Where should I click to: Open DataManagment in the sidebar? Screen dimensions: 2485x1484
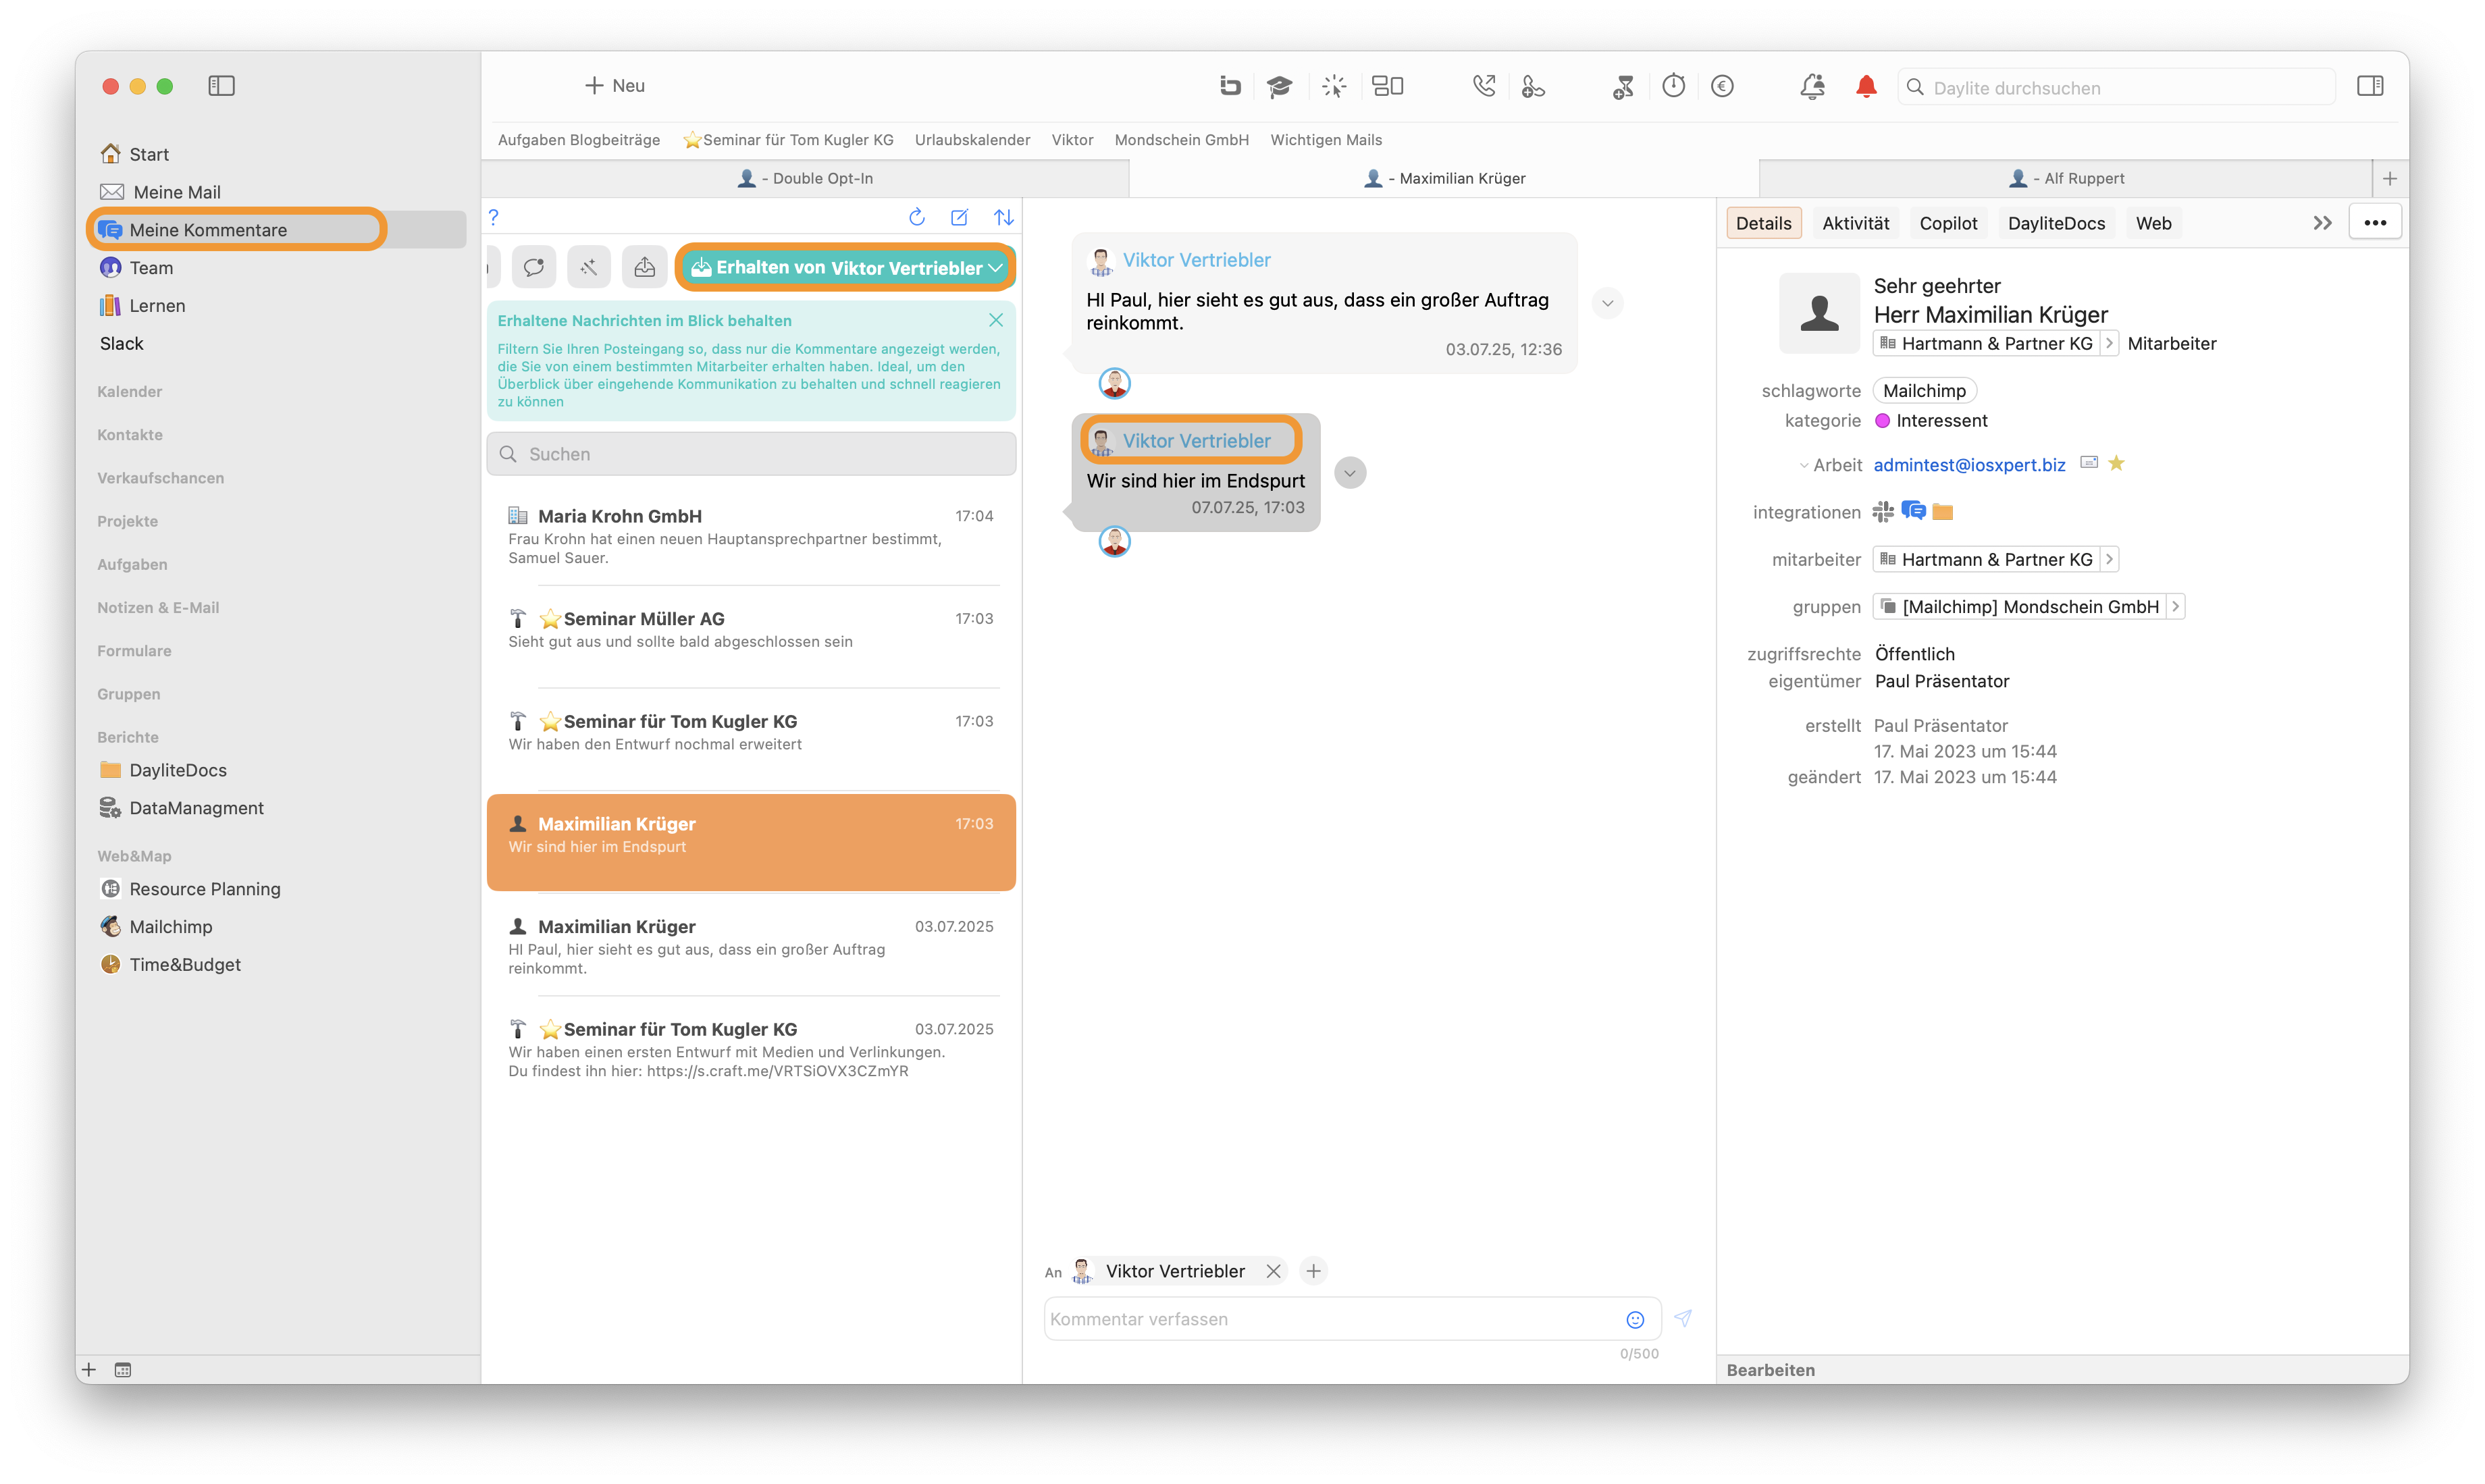point(182,808)
